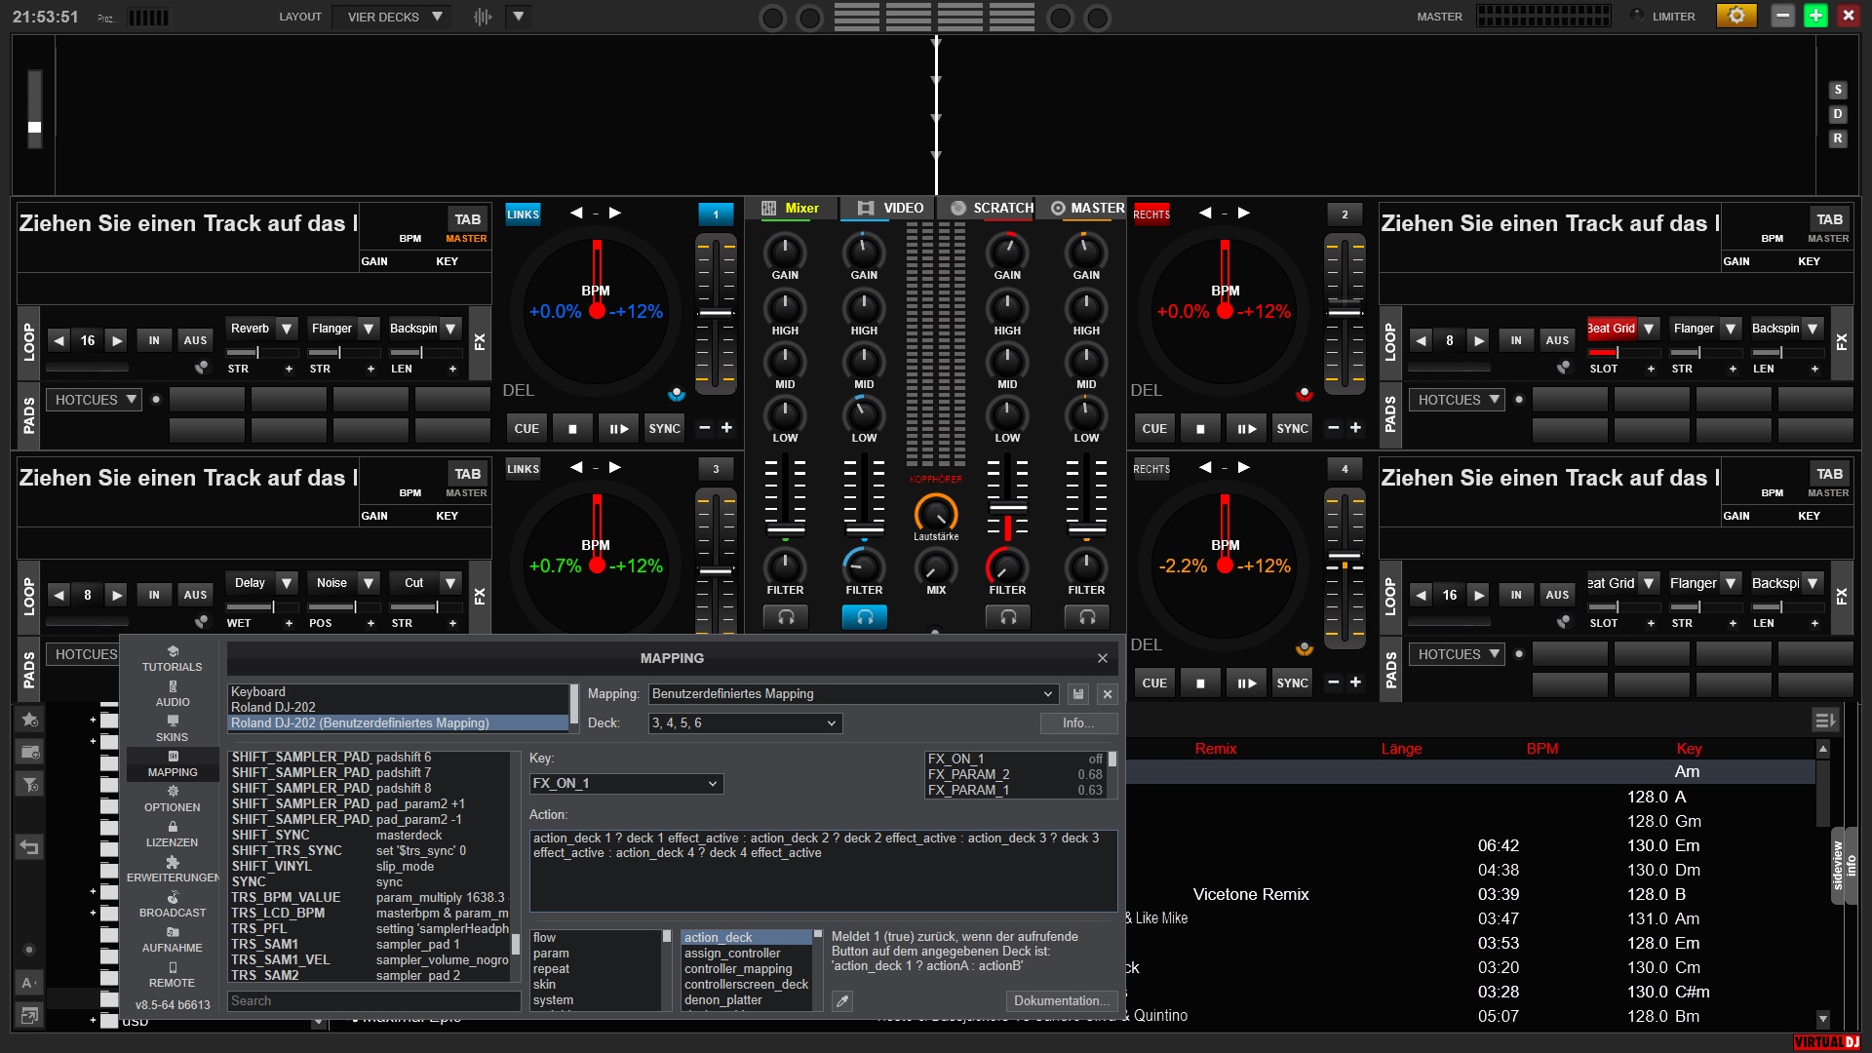Click the Dokumentation... button

(x=1061, y=1001)
